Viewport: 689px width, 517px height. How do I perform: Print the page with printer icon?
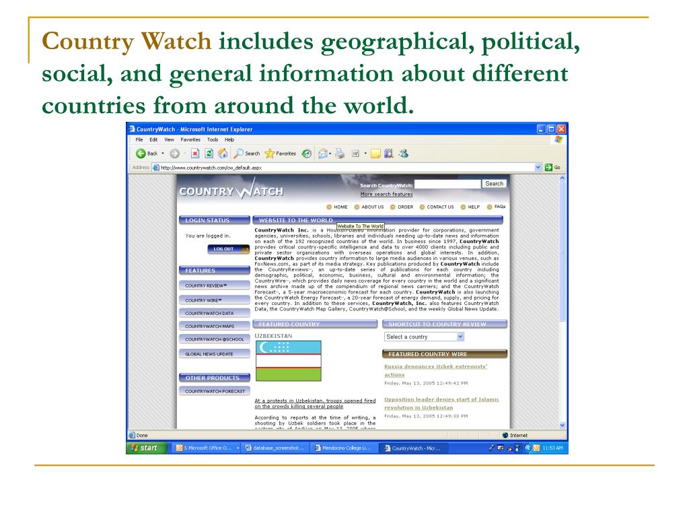(x=340, y=153)
